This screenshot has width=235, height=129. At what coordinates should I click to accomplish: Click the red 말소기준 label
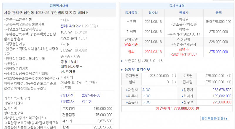point(131,44)
